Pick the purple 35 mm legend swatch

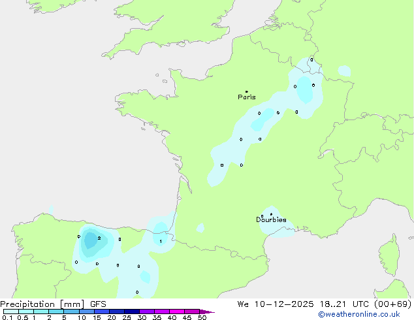pos(162,312)
